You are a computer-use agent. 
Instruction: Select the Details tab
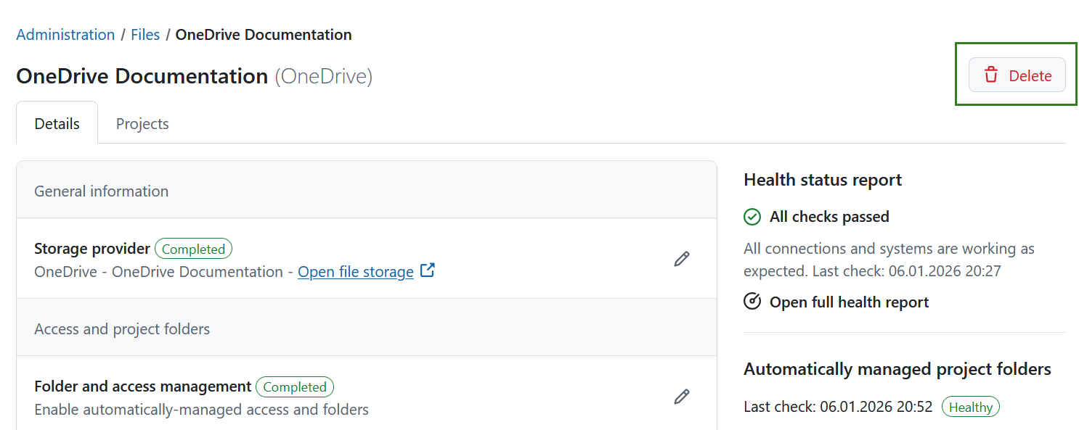tap(57, 123)
